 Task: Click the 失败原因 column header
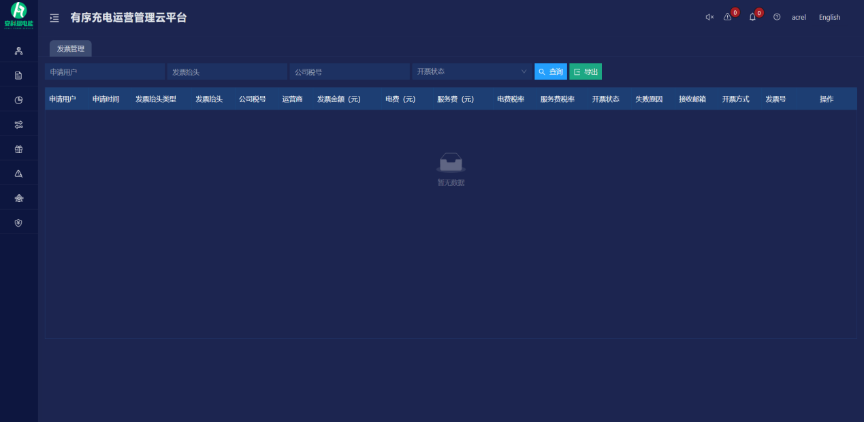click(x=649, y=99)
